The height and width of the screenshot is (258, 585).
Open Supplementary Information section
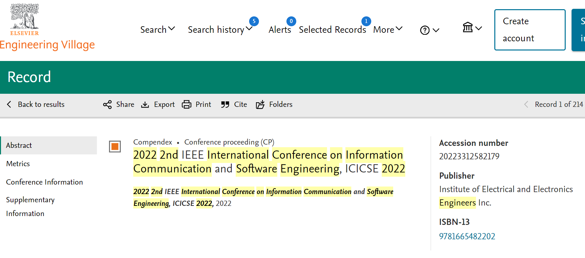pos(30,207)
